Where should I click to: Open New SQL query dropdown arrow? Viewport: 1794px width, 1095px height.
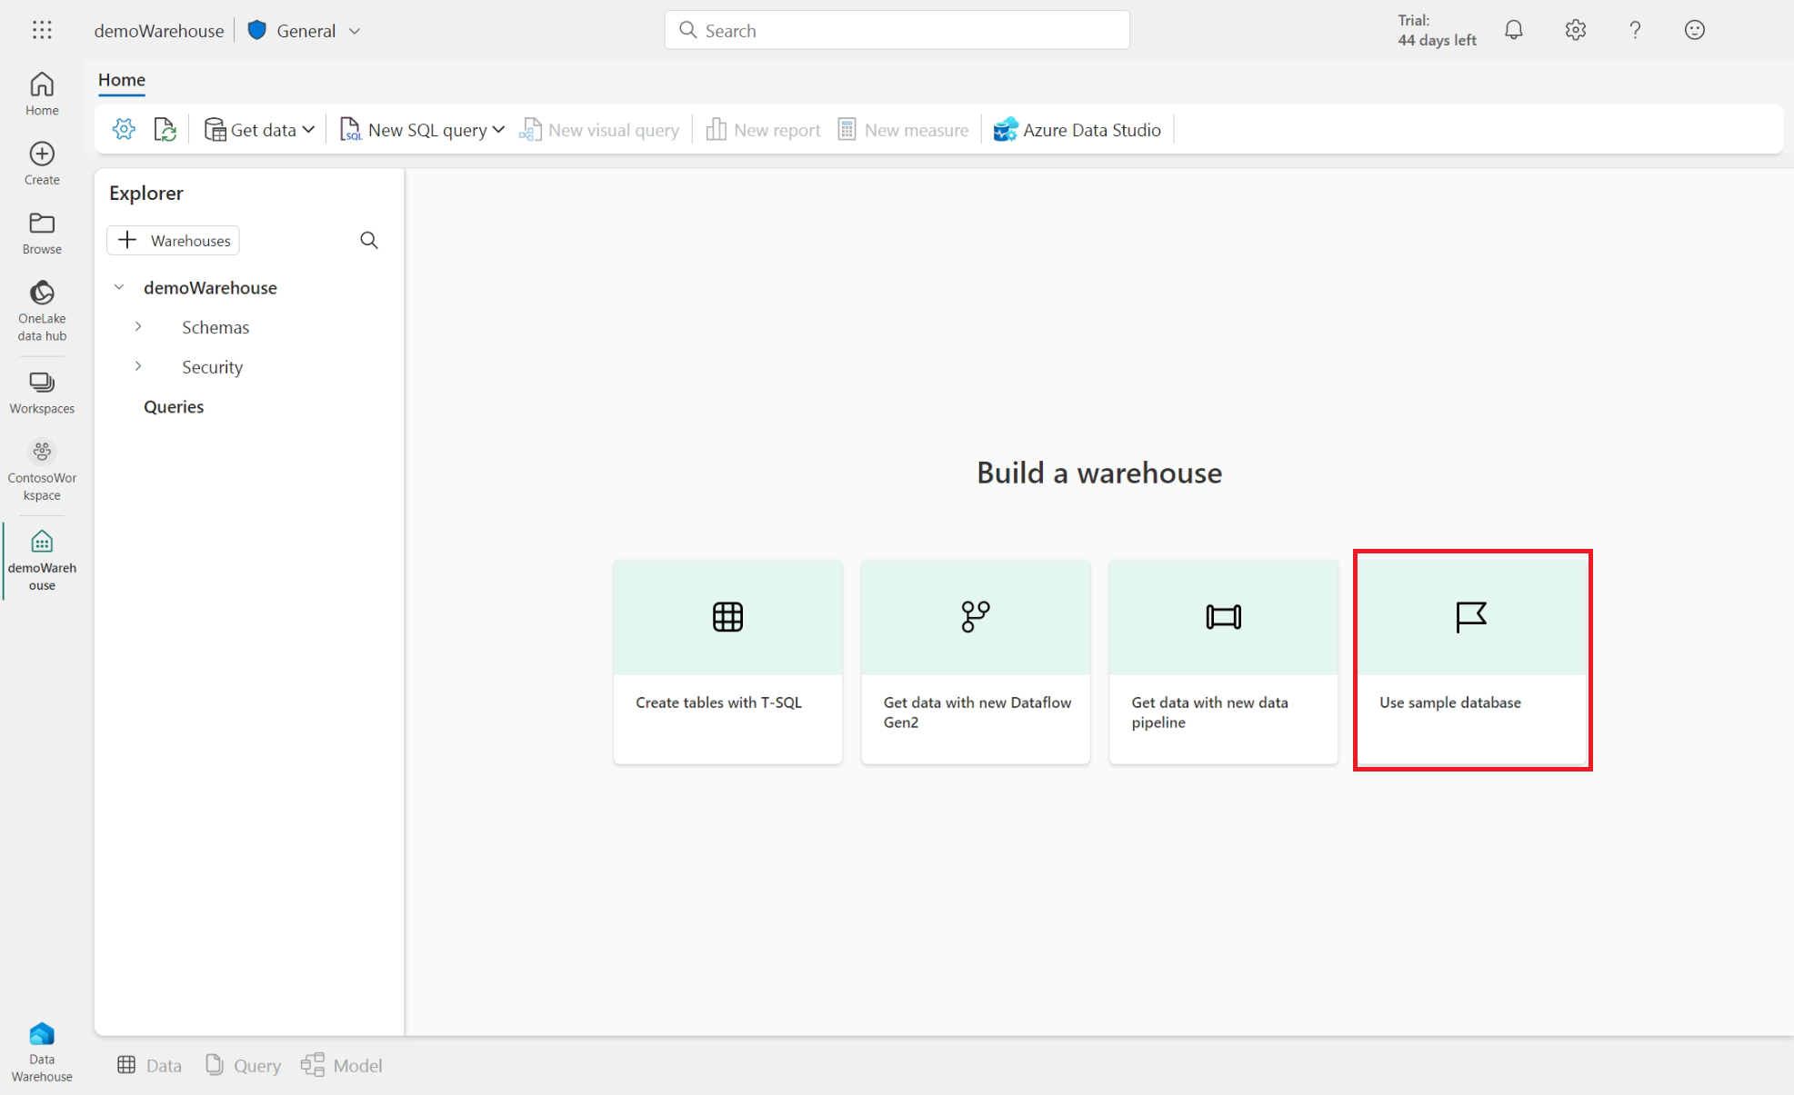coord(498,130)
